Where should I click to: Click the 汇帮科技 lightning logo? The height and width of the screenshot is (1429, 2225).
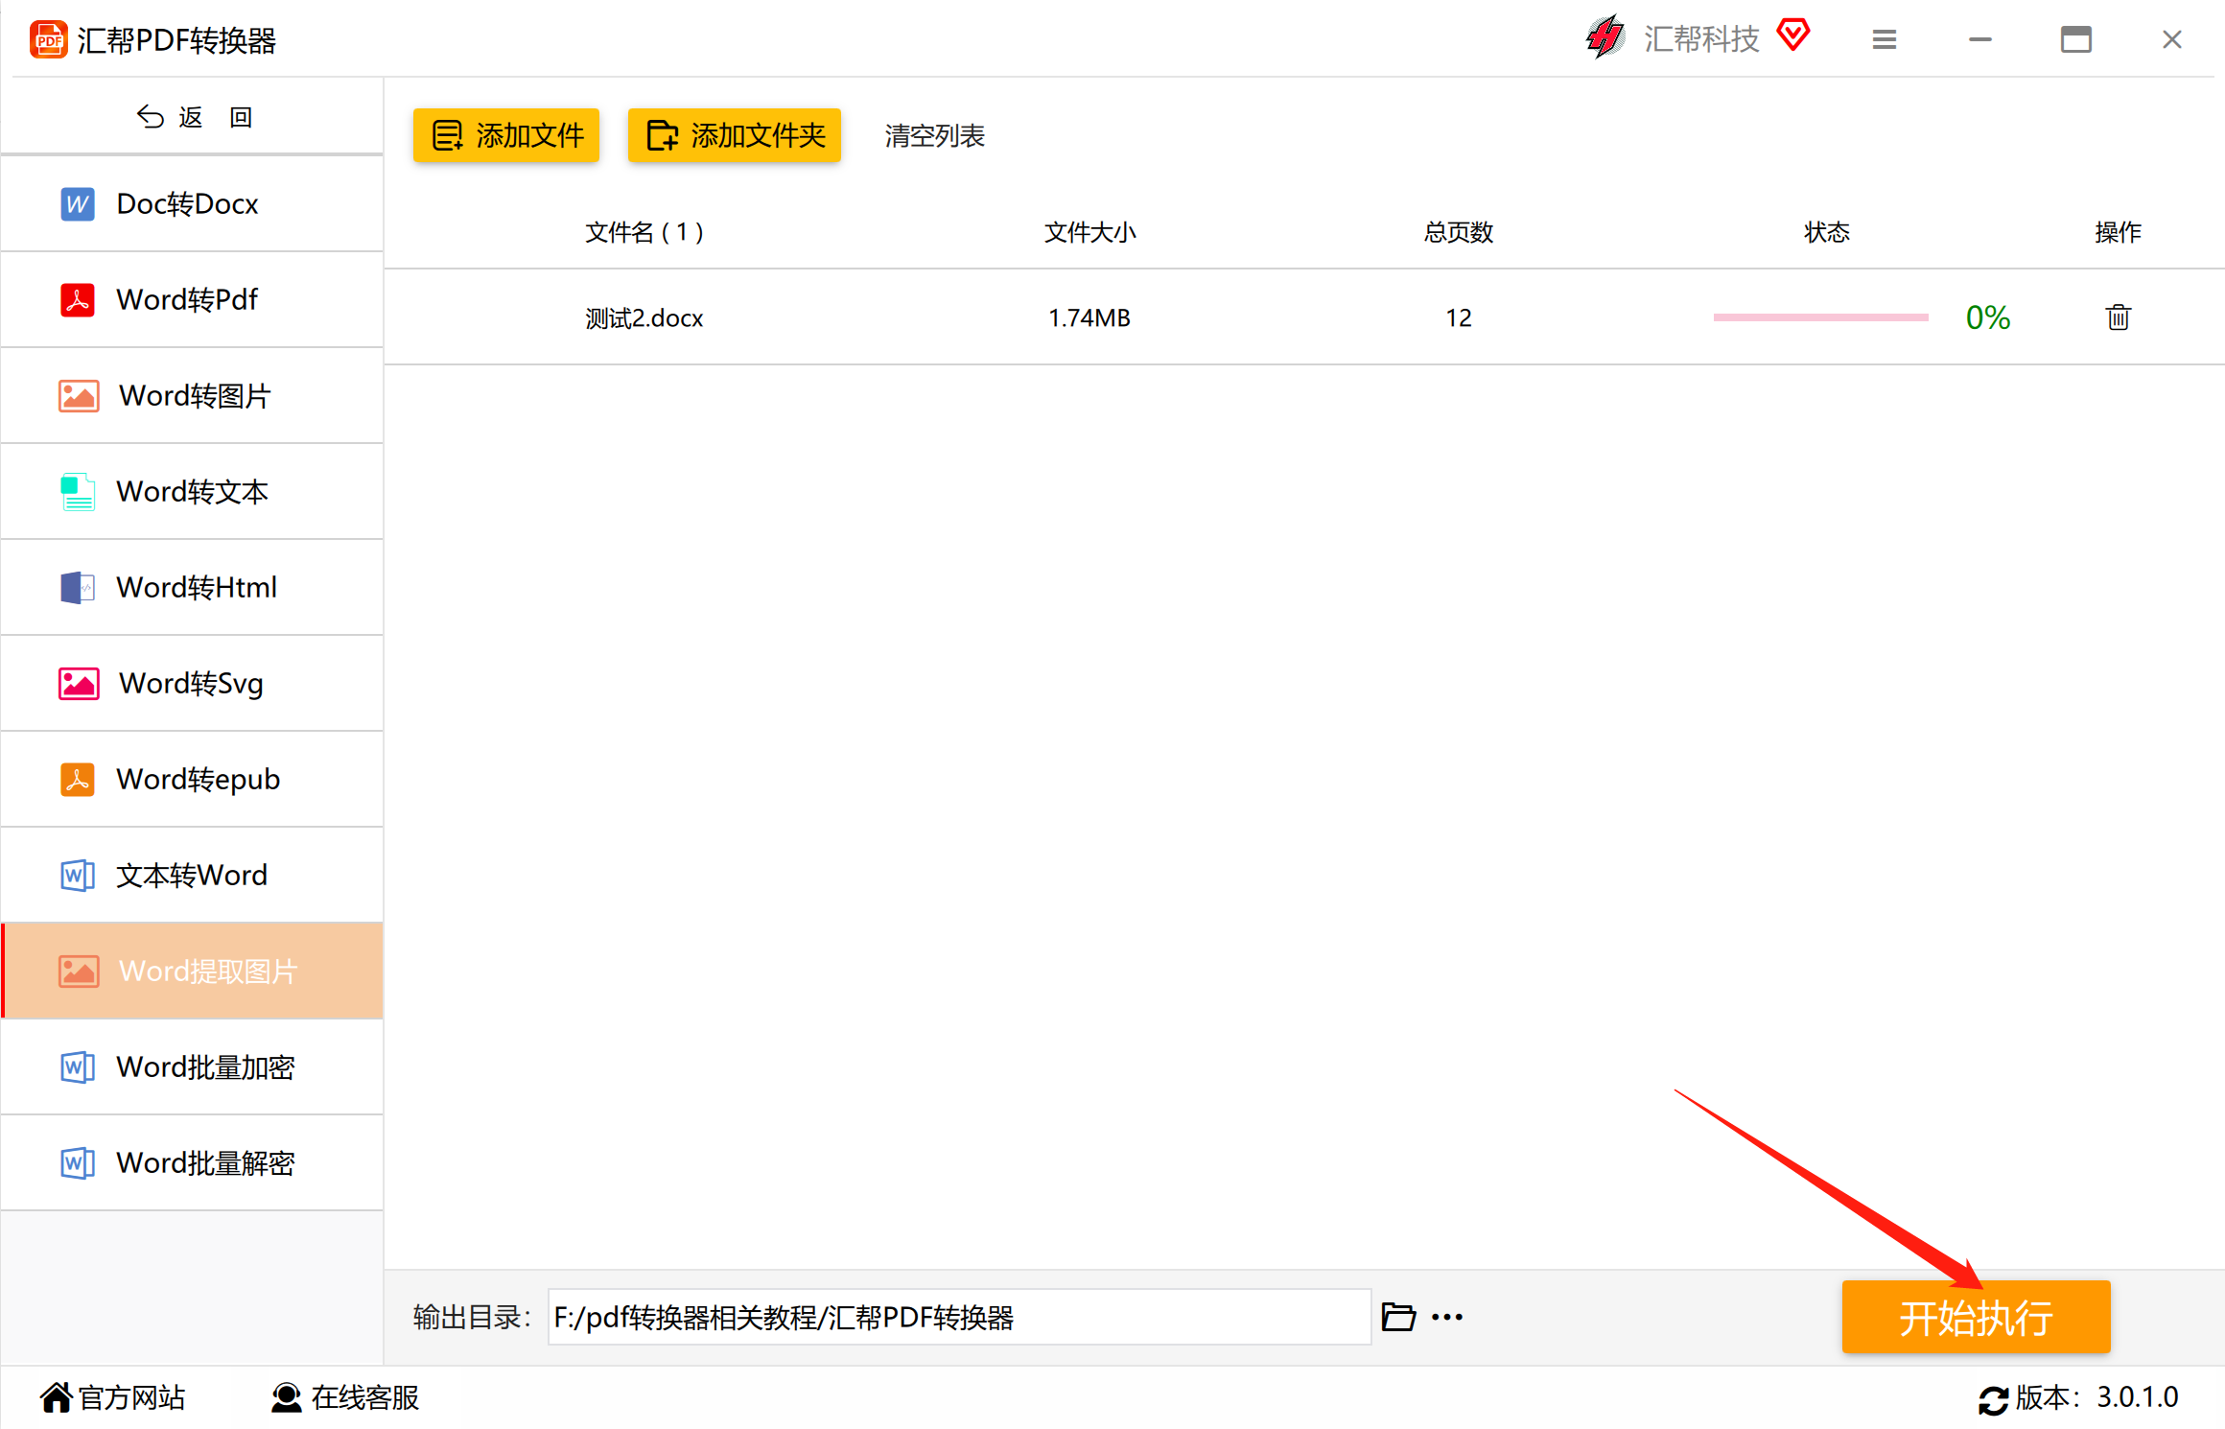click(1605, 37)
